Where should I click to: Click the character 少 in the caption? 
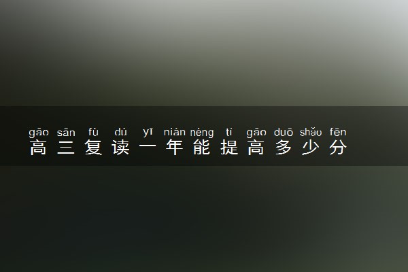tap(311, 148)
